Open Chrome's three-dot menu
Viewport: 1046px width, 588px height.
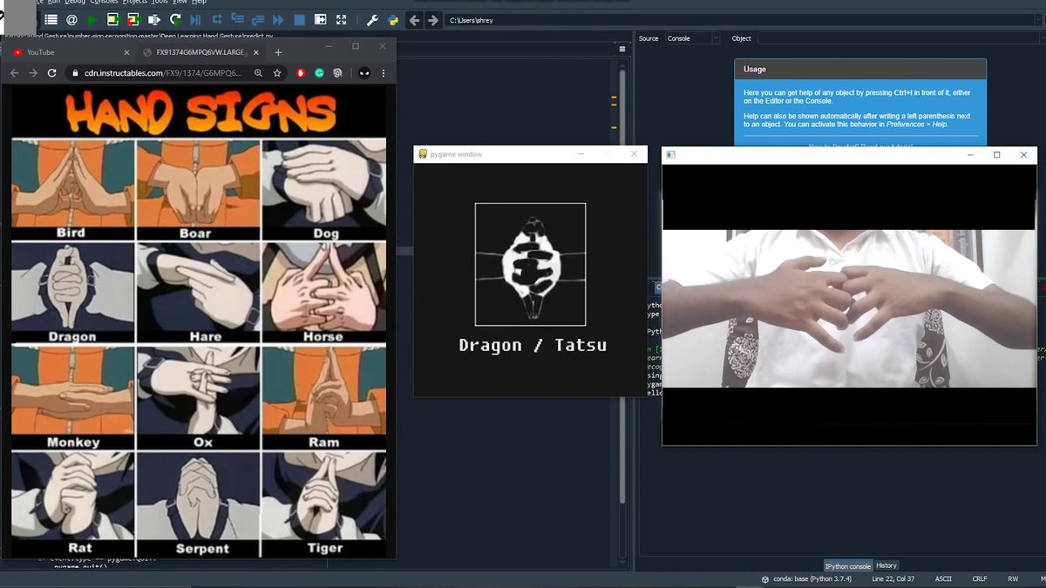point(384,73)
